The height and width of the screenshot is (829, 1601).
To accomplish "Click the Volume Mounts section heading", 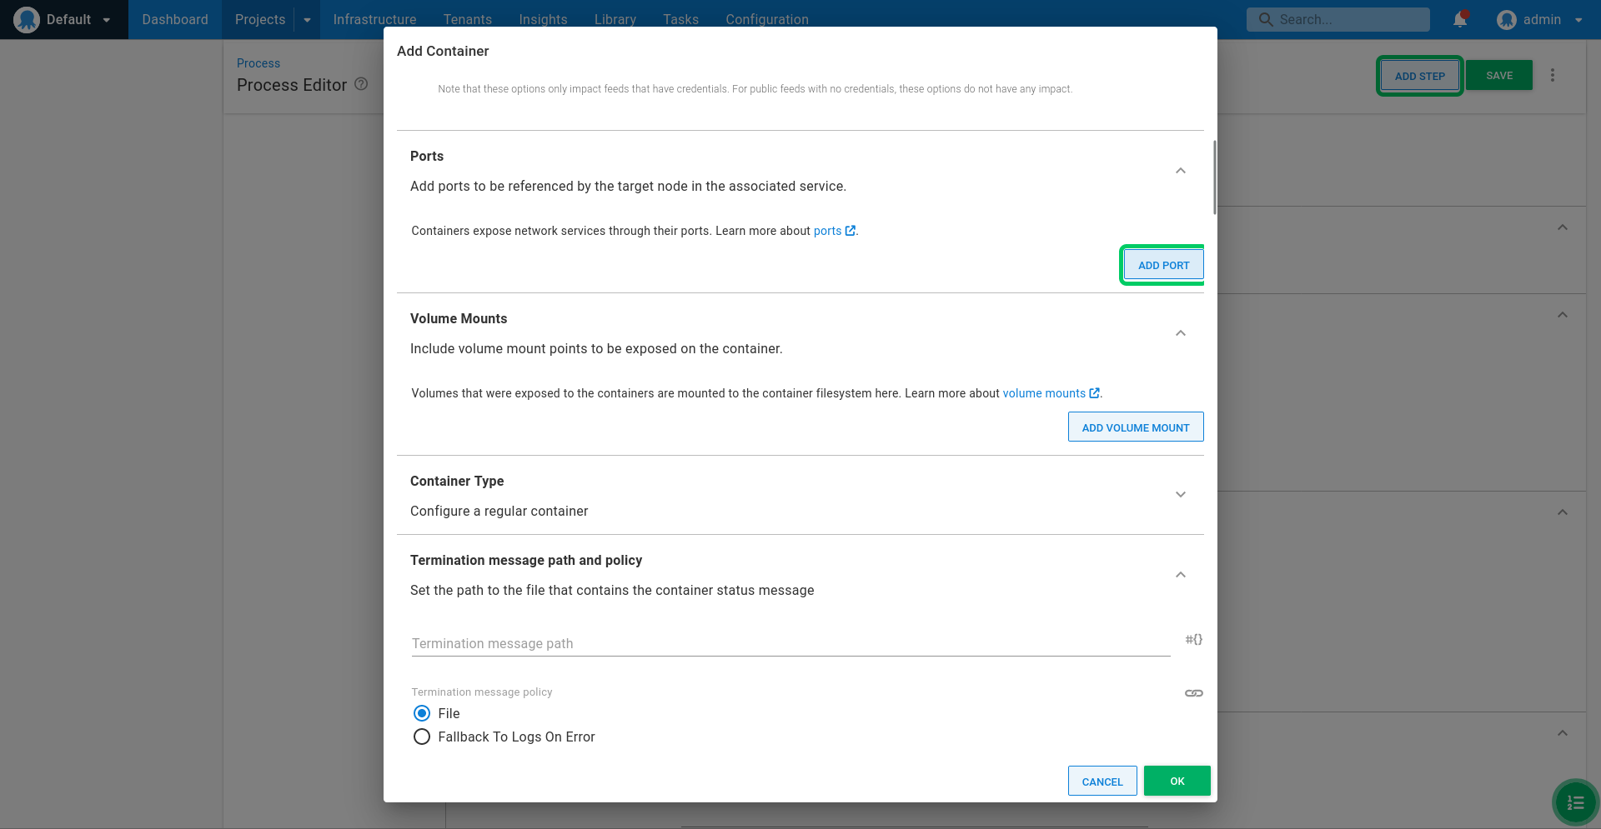I will click(x=459, y=318).
